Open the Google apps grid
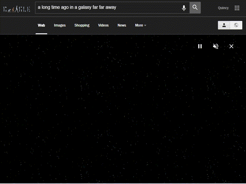Screen dimensions: 246x184 click(237, 8)
